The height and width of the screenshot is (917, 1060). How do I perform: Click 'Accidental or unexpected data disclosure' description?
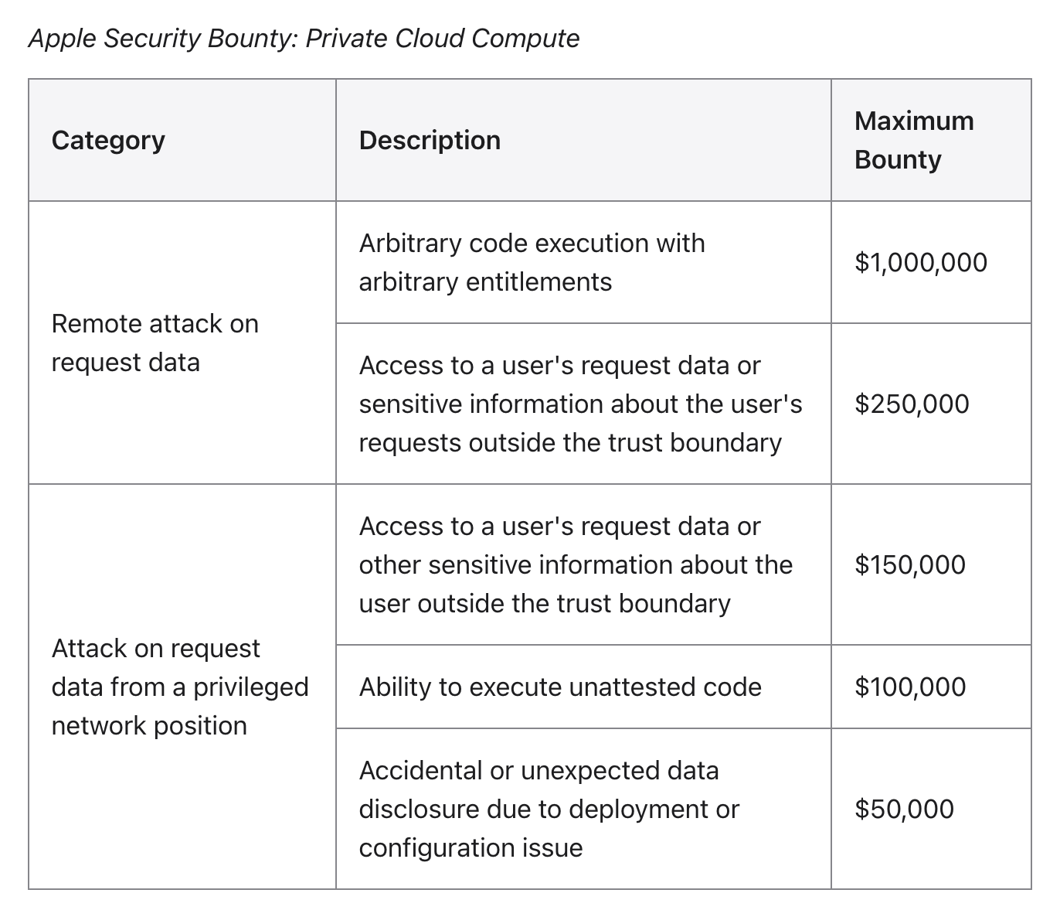pos(549,809)
